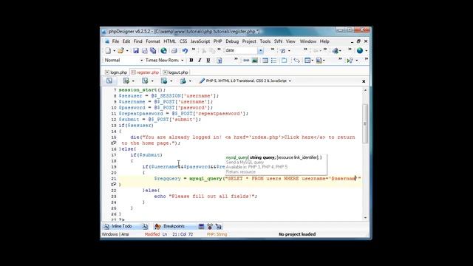Toggle italic formatting button
Image resolution: width=473 pixels, height=266 pixels.
(200, 61)
